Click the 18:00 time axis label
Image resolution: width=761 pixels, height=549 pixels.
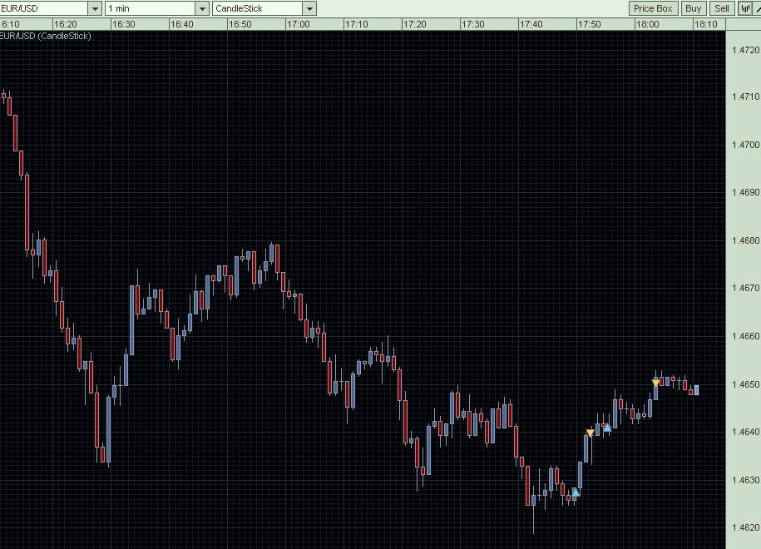[x=648, y=24]
